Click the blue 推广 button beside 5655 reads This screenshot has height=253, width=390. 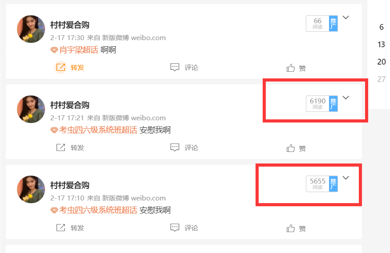[333, 184]
